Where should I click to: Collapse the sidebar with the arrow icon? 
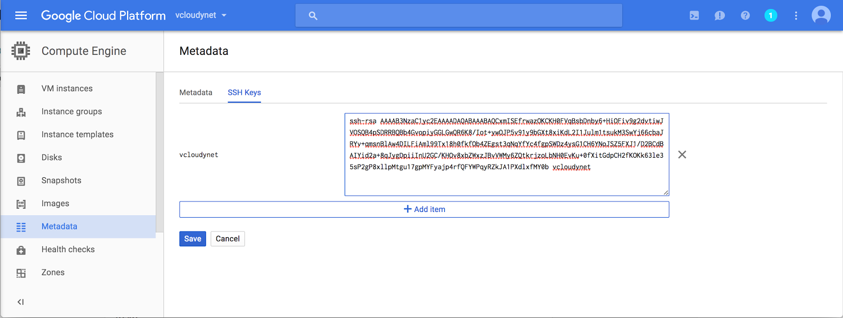pos(21,302)
